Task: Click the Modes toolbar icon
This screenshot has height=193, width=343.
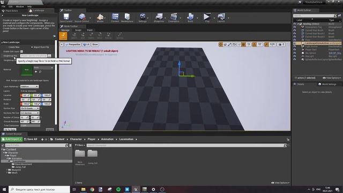Action: pyautogui.click(x=100, y=18)
